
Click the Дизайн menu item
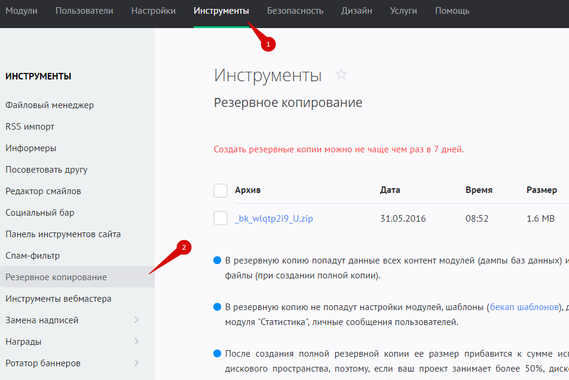[x=356, y=11]
